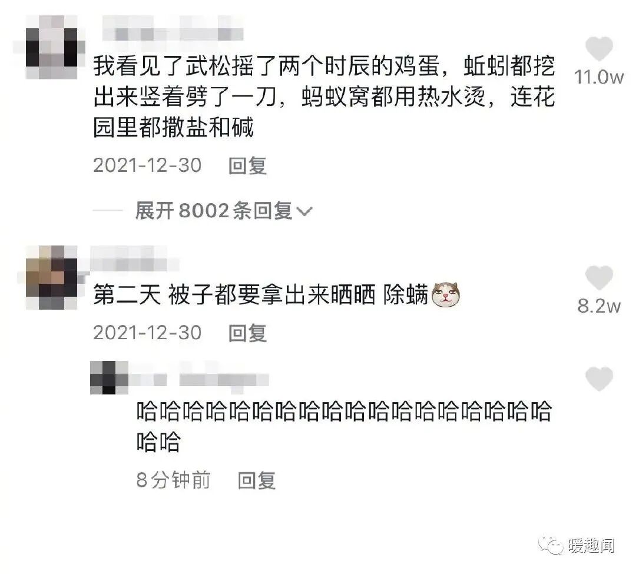Like the comment with 11.0w likes
This screenshot has height=574, width=636.
pyautogui.click(x=599, y=48)
